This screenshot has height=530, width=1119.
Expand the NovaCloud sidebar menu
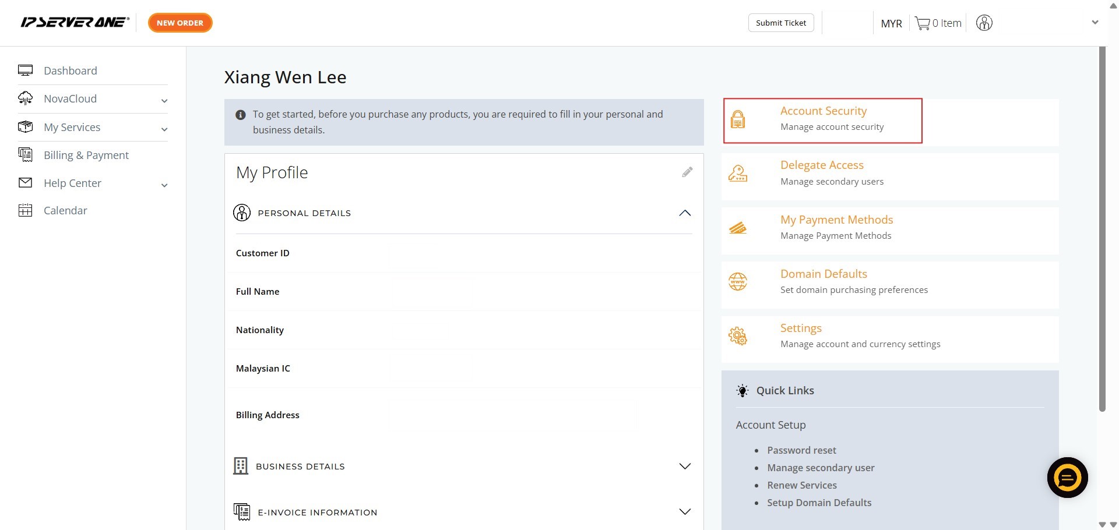(x=164, y=100)
